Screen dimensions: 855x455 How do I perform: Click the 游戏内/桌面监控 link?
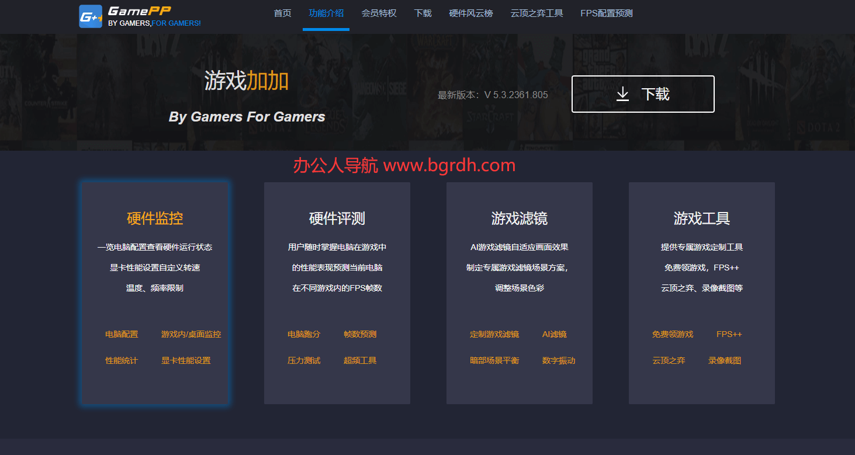[191, 335]
